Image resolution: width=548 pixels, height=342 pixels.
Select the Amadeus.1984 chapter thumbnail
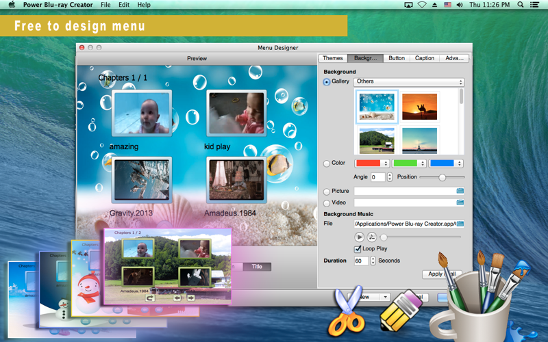tap(236, 180)
